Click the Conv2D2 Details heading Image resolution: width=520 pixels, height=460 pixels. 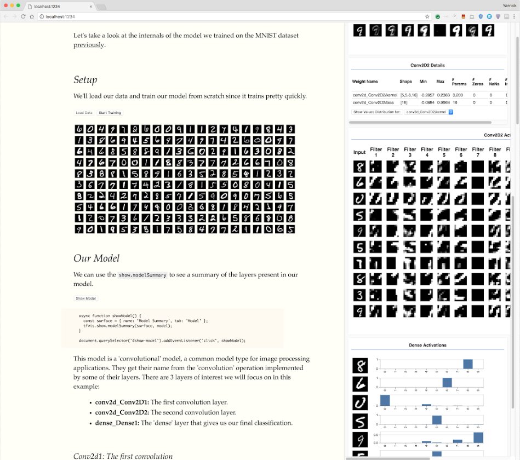tap(427, 65)
